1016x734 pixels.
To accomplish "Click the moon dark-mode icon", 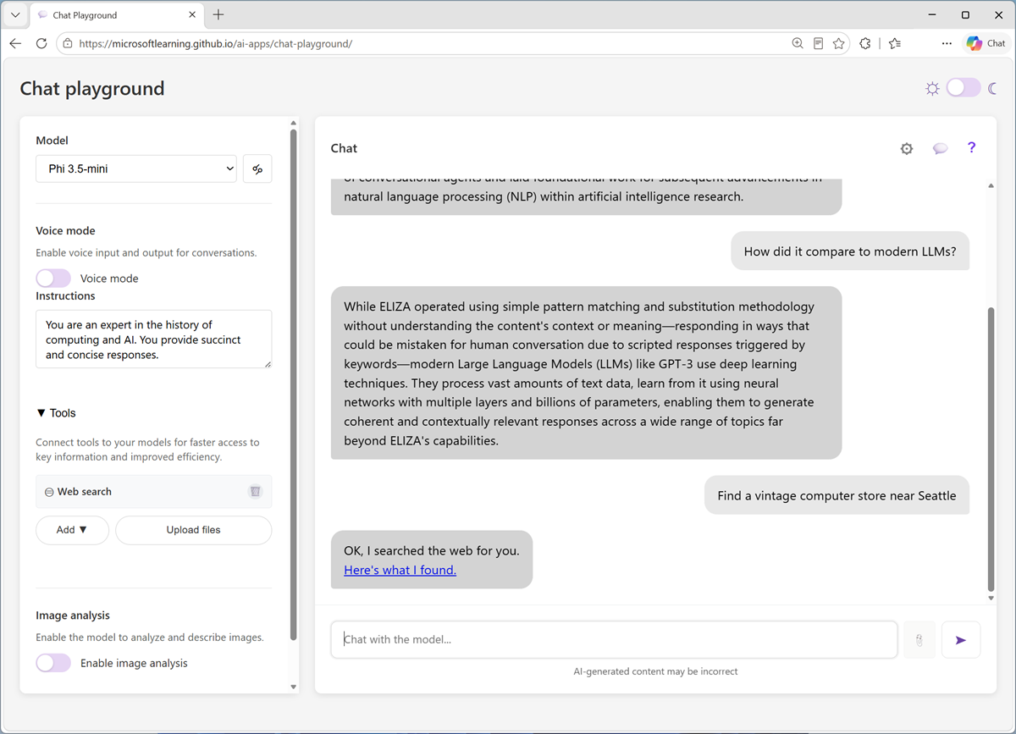I will tap(993, 88).
